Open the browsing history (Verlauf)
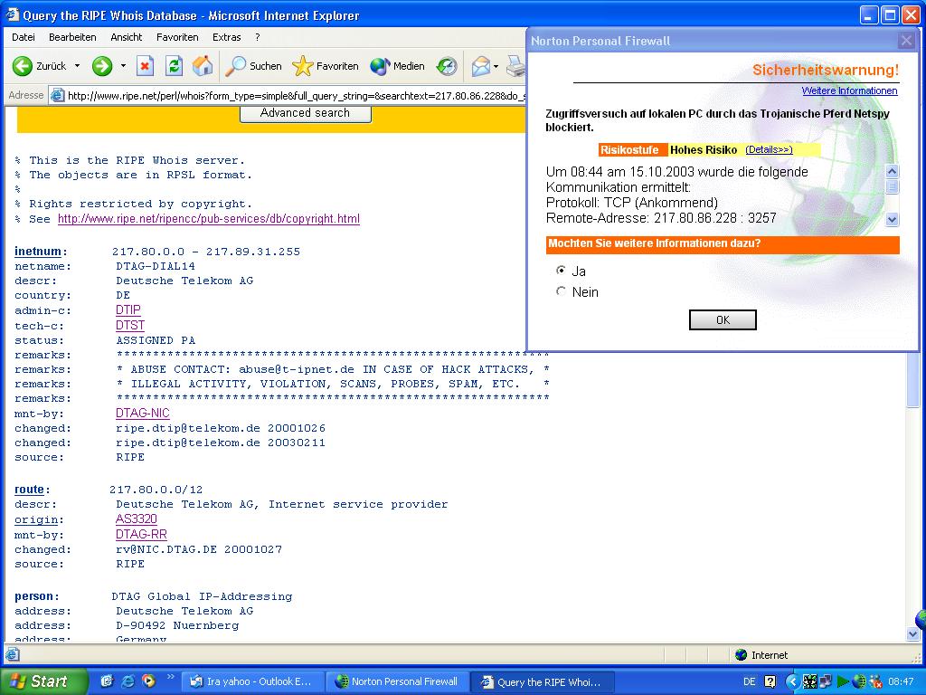Viewport: 926px width, 695px height. coord(447,66)
